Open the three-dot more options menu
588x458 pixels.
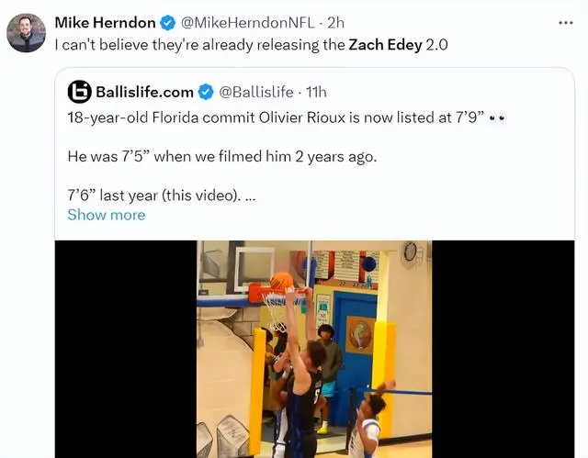point(566,23)
